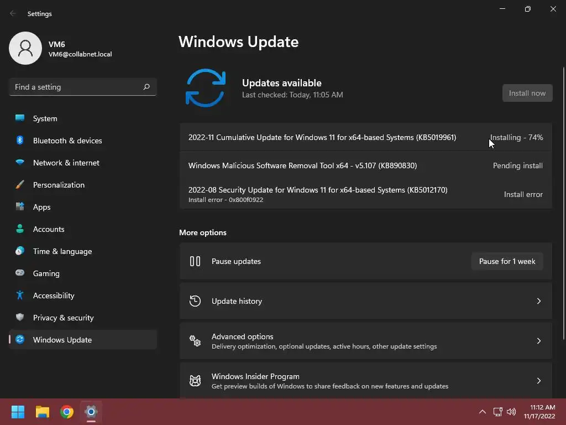Click the VM6 user name
566x425 pixels.
click(x=57, y=44)
